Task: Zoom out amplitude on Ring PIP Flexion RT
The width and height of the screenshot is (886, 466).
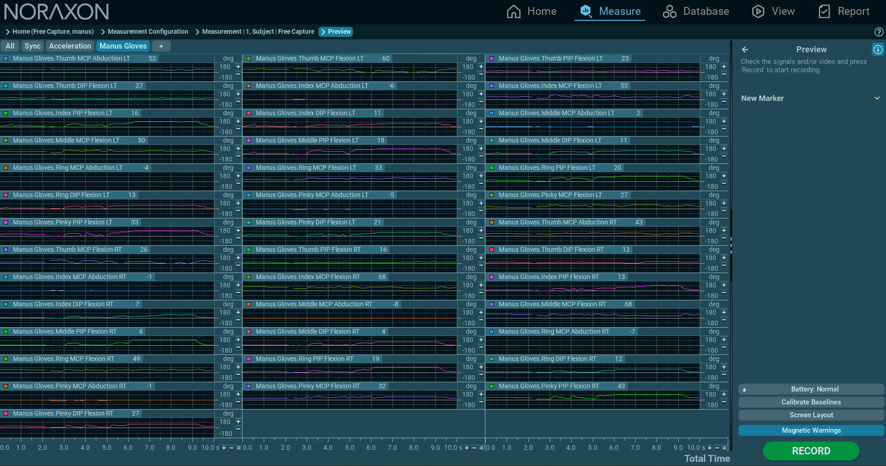Action: [x=481, y=374]
